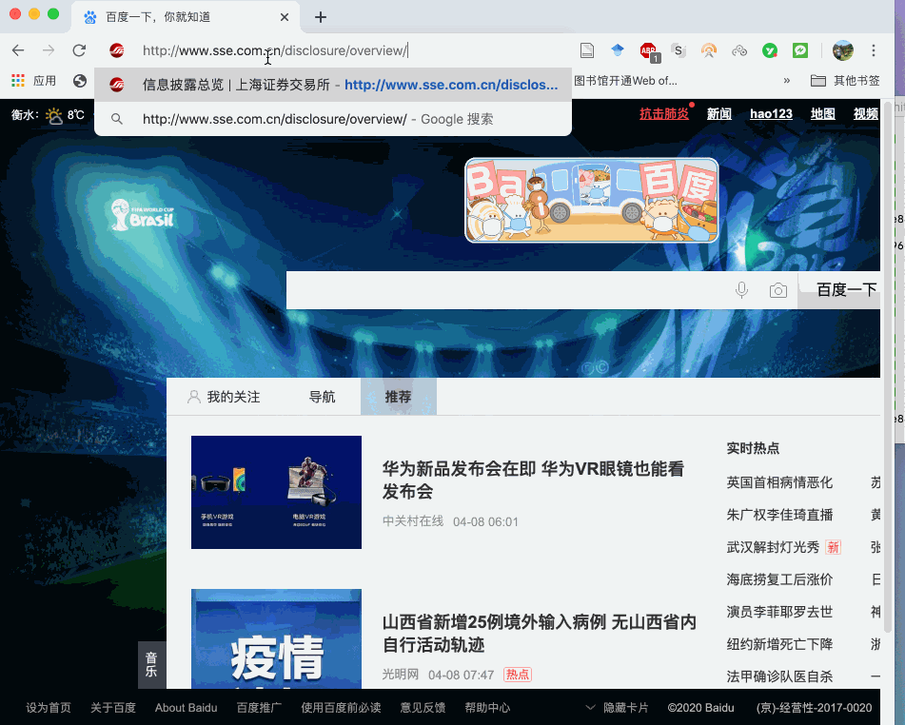Click the 设为首页 footer link

49,708
